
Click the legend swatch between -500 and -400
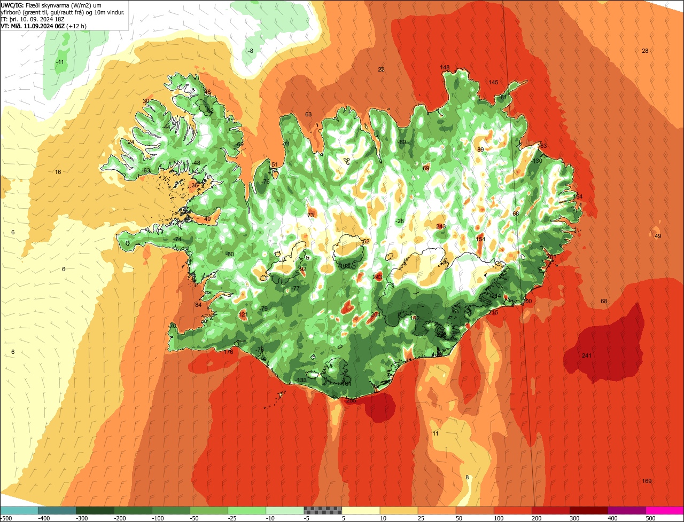click(19, 510)
